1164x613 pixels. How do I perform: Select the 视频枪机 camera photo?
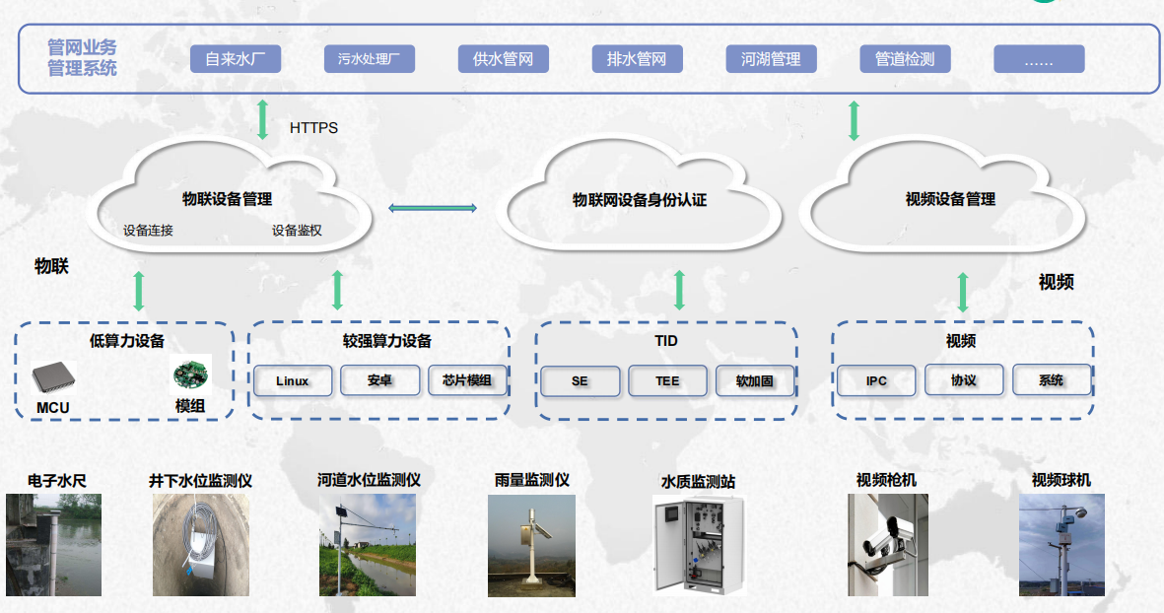tap(887, 545)
